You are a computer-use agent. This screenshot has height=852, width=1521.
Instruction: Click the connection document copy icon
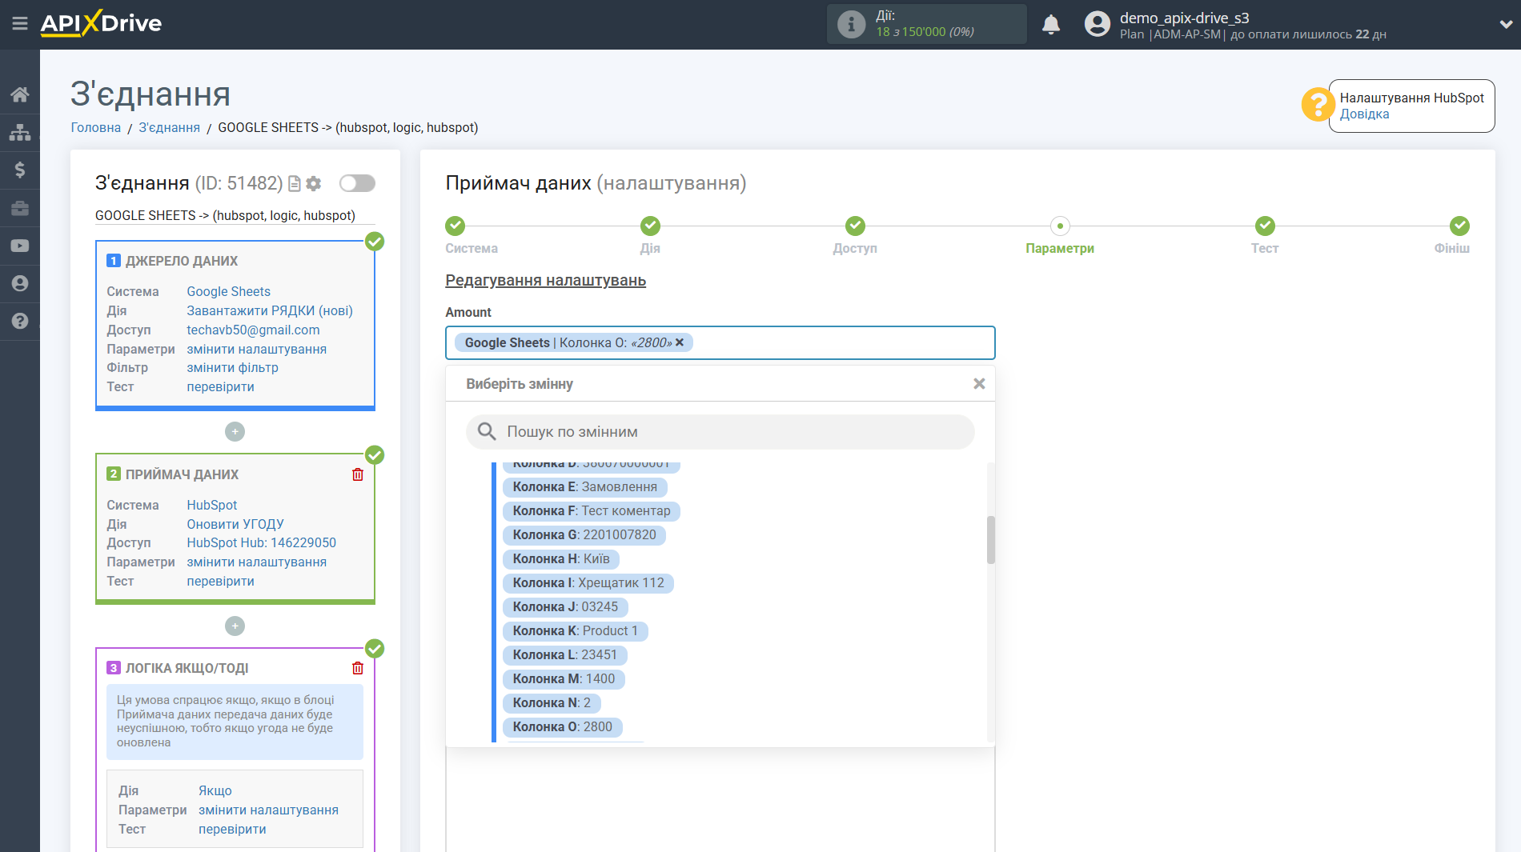(x=294, y=183)
